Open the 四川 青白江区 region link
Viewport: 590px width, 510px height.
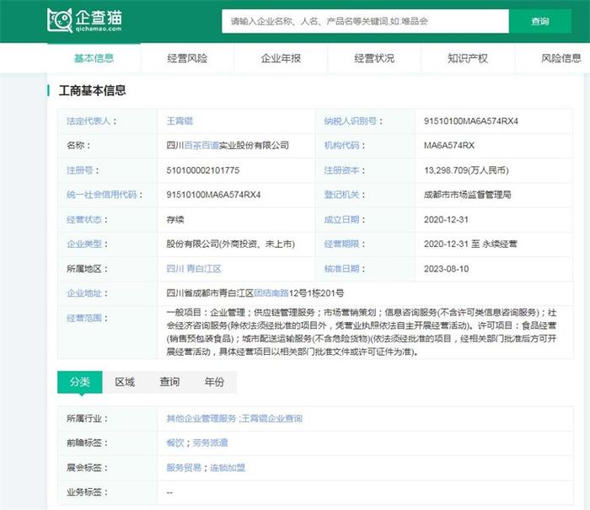pyautogui.click(x=194, y=269)
